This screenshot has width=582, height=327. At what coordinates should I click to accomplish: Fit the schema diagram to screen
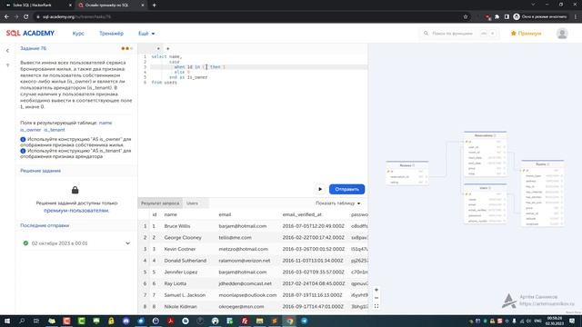(x=376, y=306)
